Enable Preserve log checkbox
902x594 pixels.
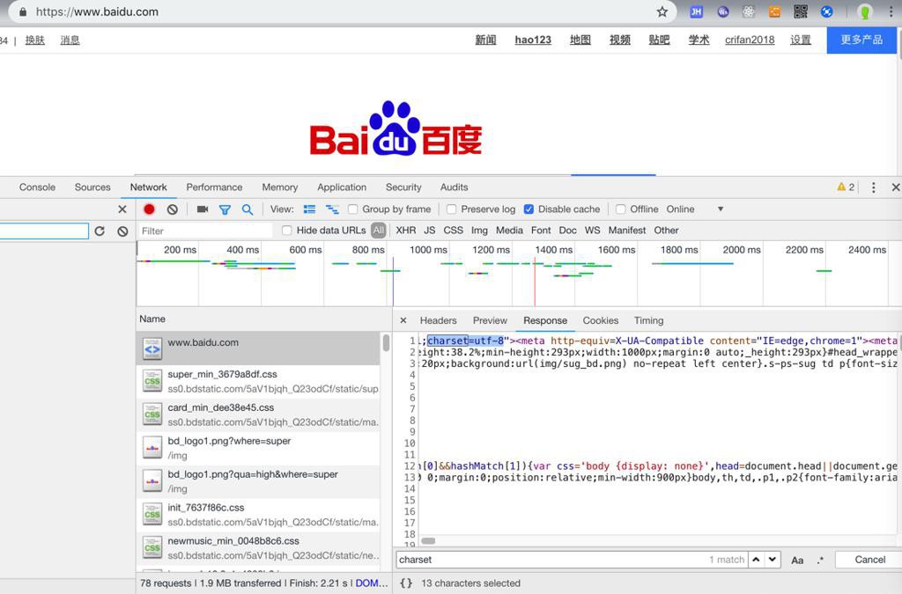pyautogui.click(x=452, y=209)
